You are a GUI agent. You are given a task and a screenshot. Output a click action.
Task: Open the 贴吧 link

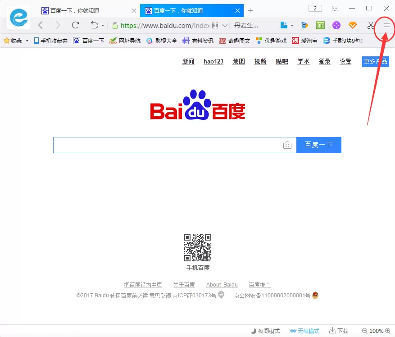click(282, 62)
